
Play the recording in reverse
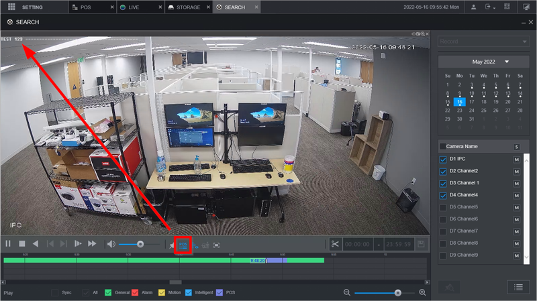(36, 243)
